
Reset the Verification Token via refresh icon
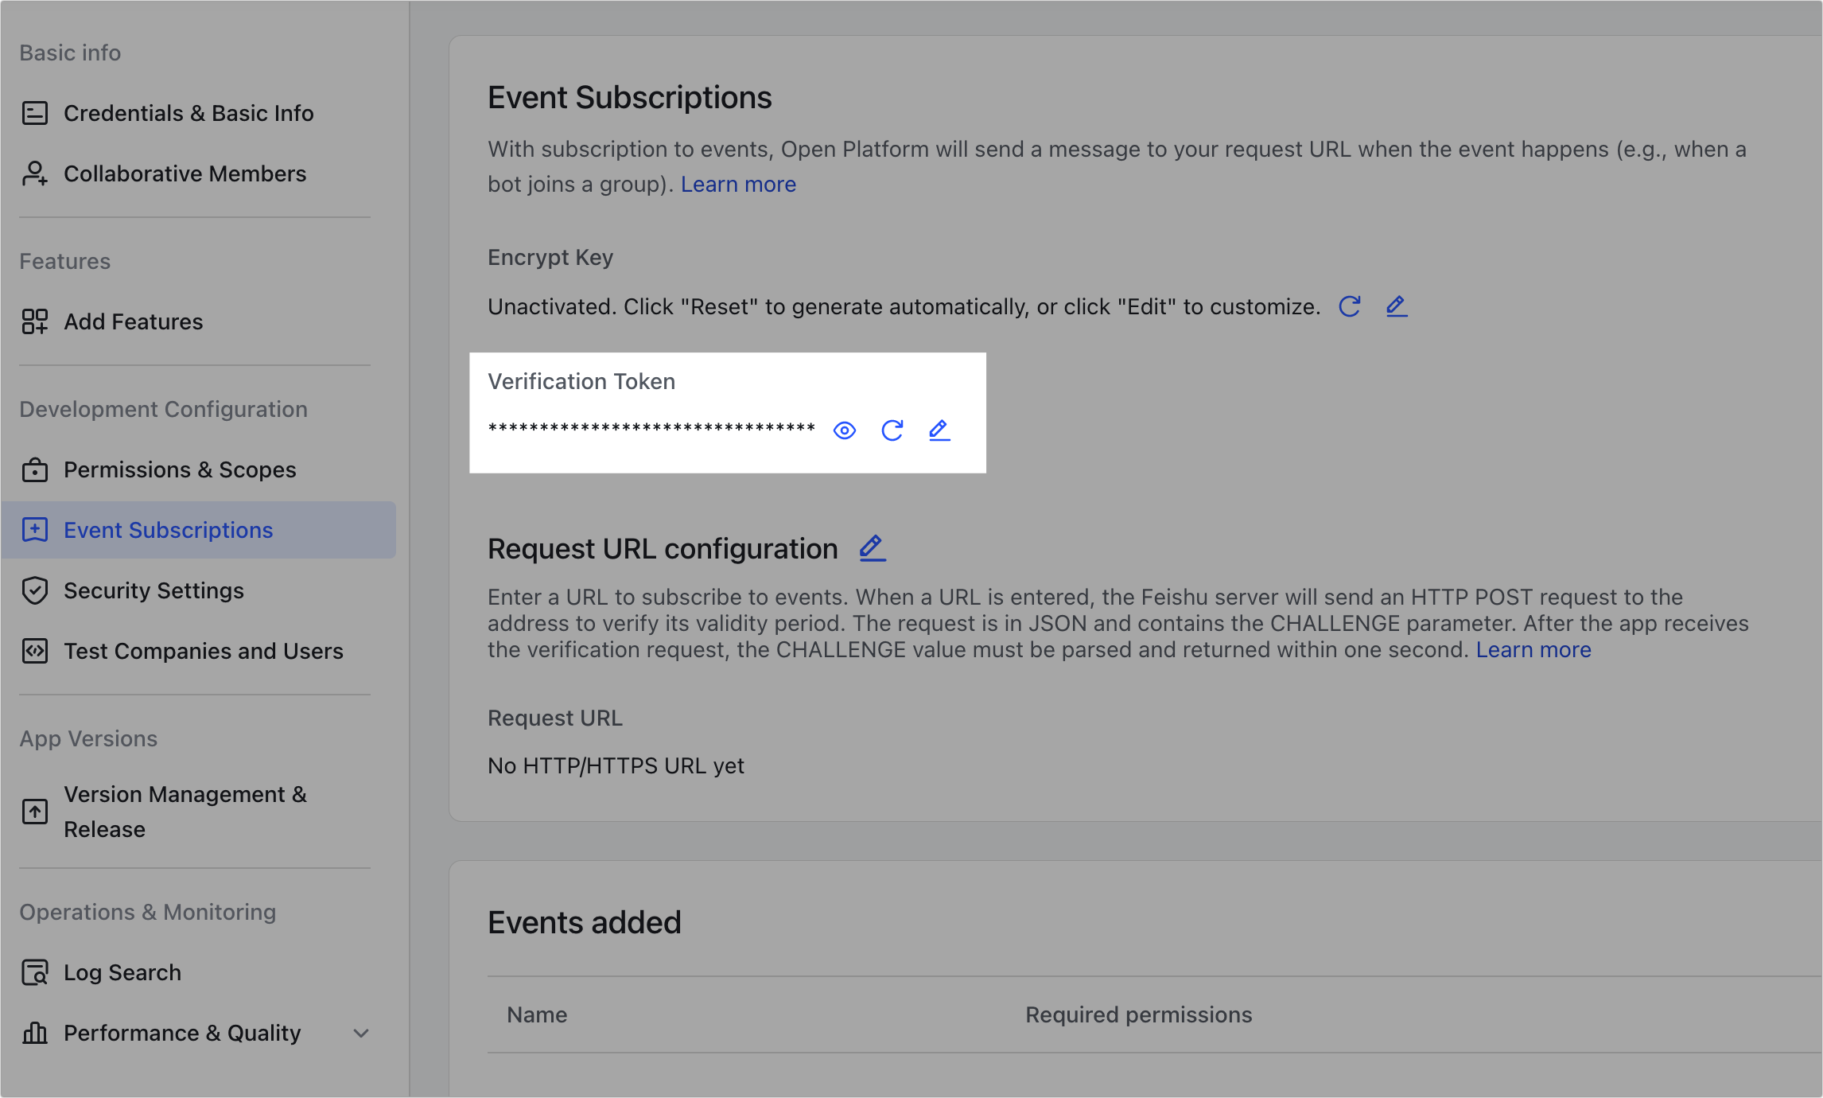pos(892,430)
